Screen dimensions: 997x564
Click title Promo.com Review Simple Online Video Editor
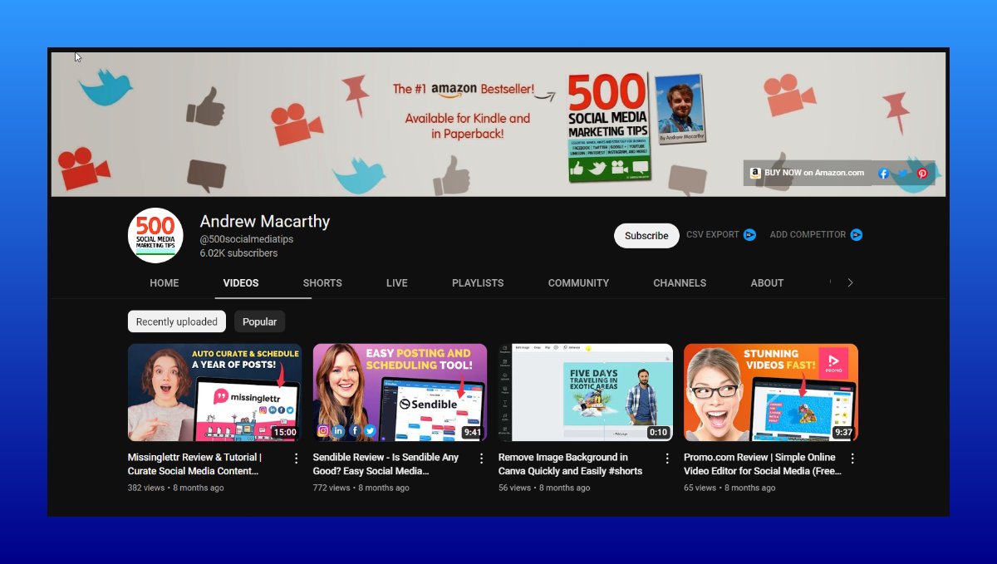point(763,463)
